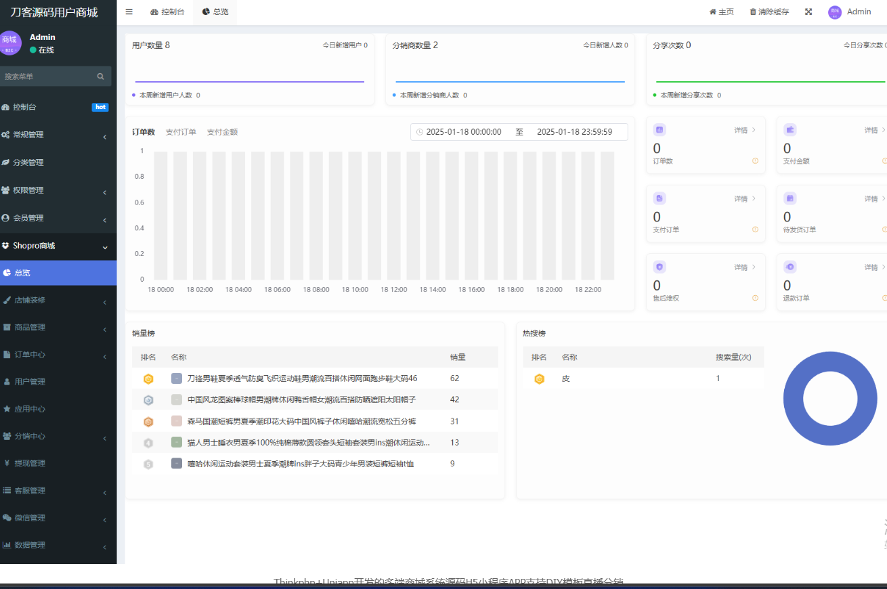The height and width of the screenshot is (589, 887).
Task: Click 本周新增用户人数 purple legend dot
Action: click(x=134, y=95)
